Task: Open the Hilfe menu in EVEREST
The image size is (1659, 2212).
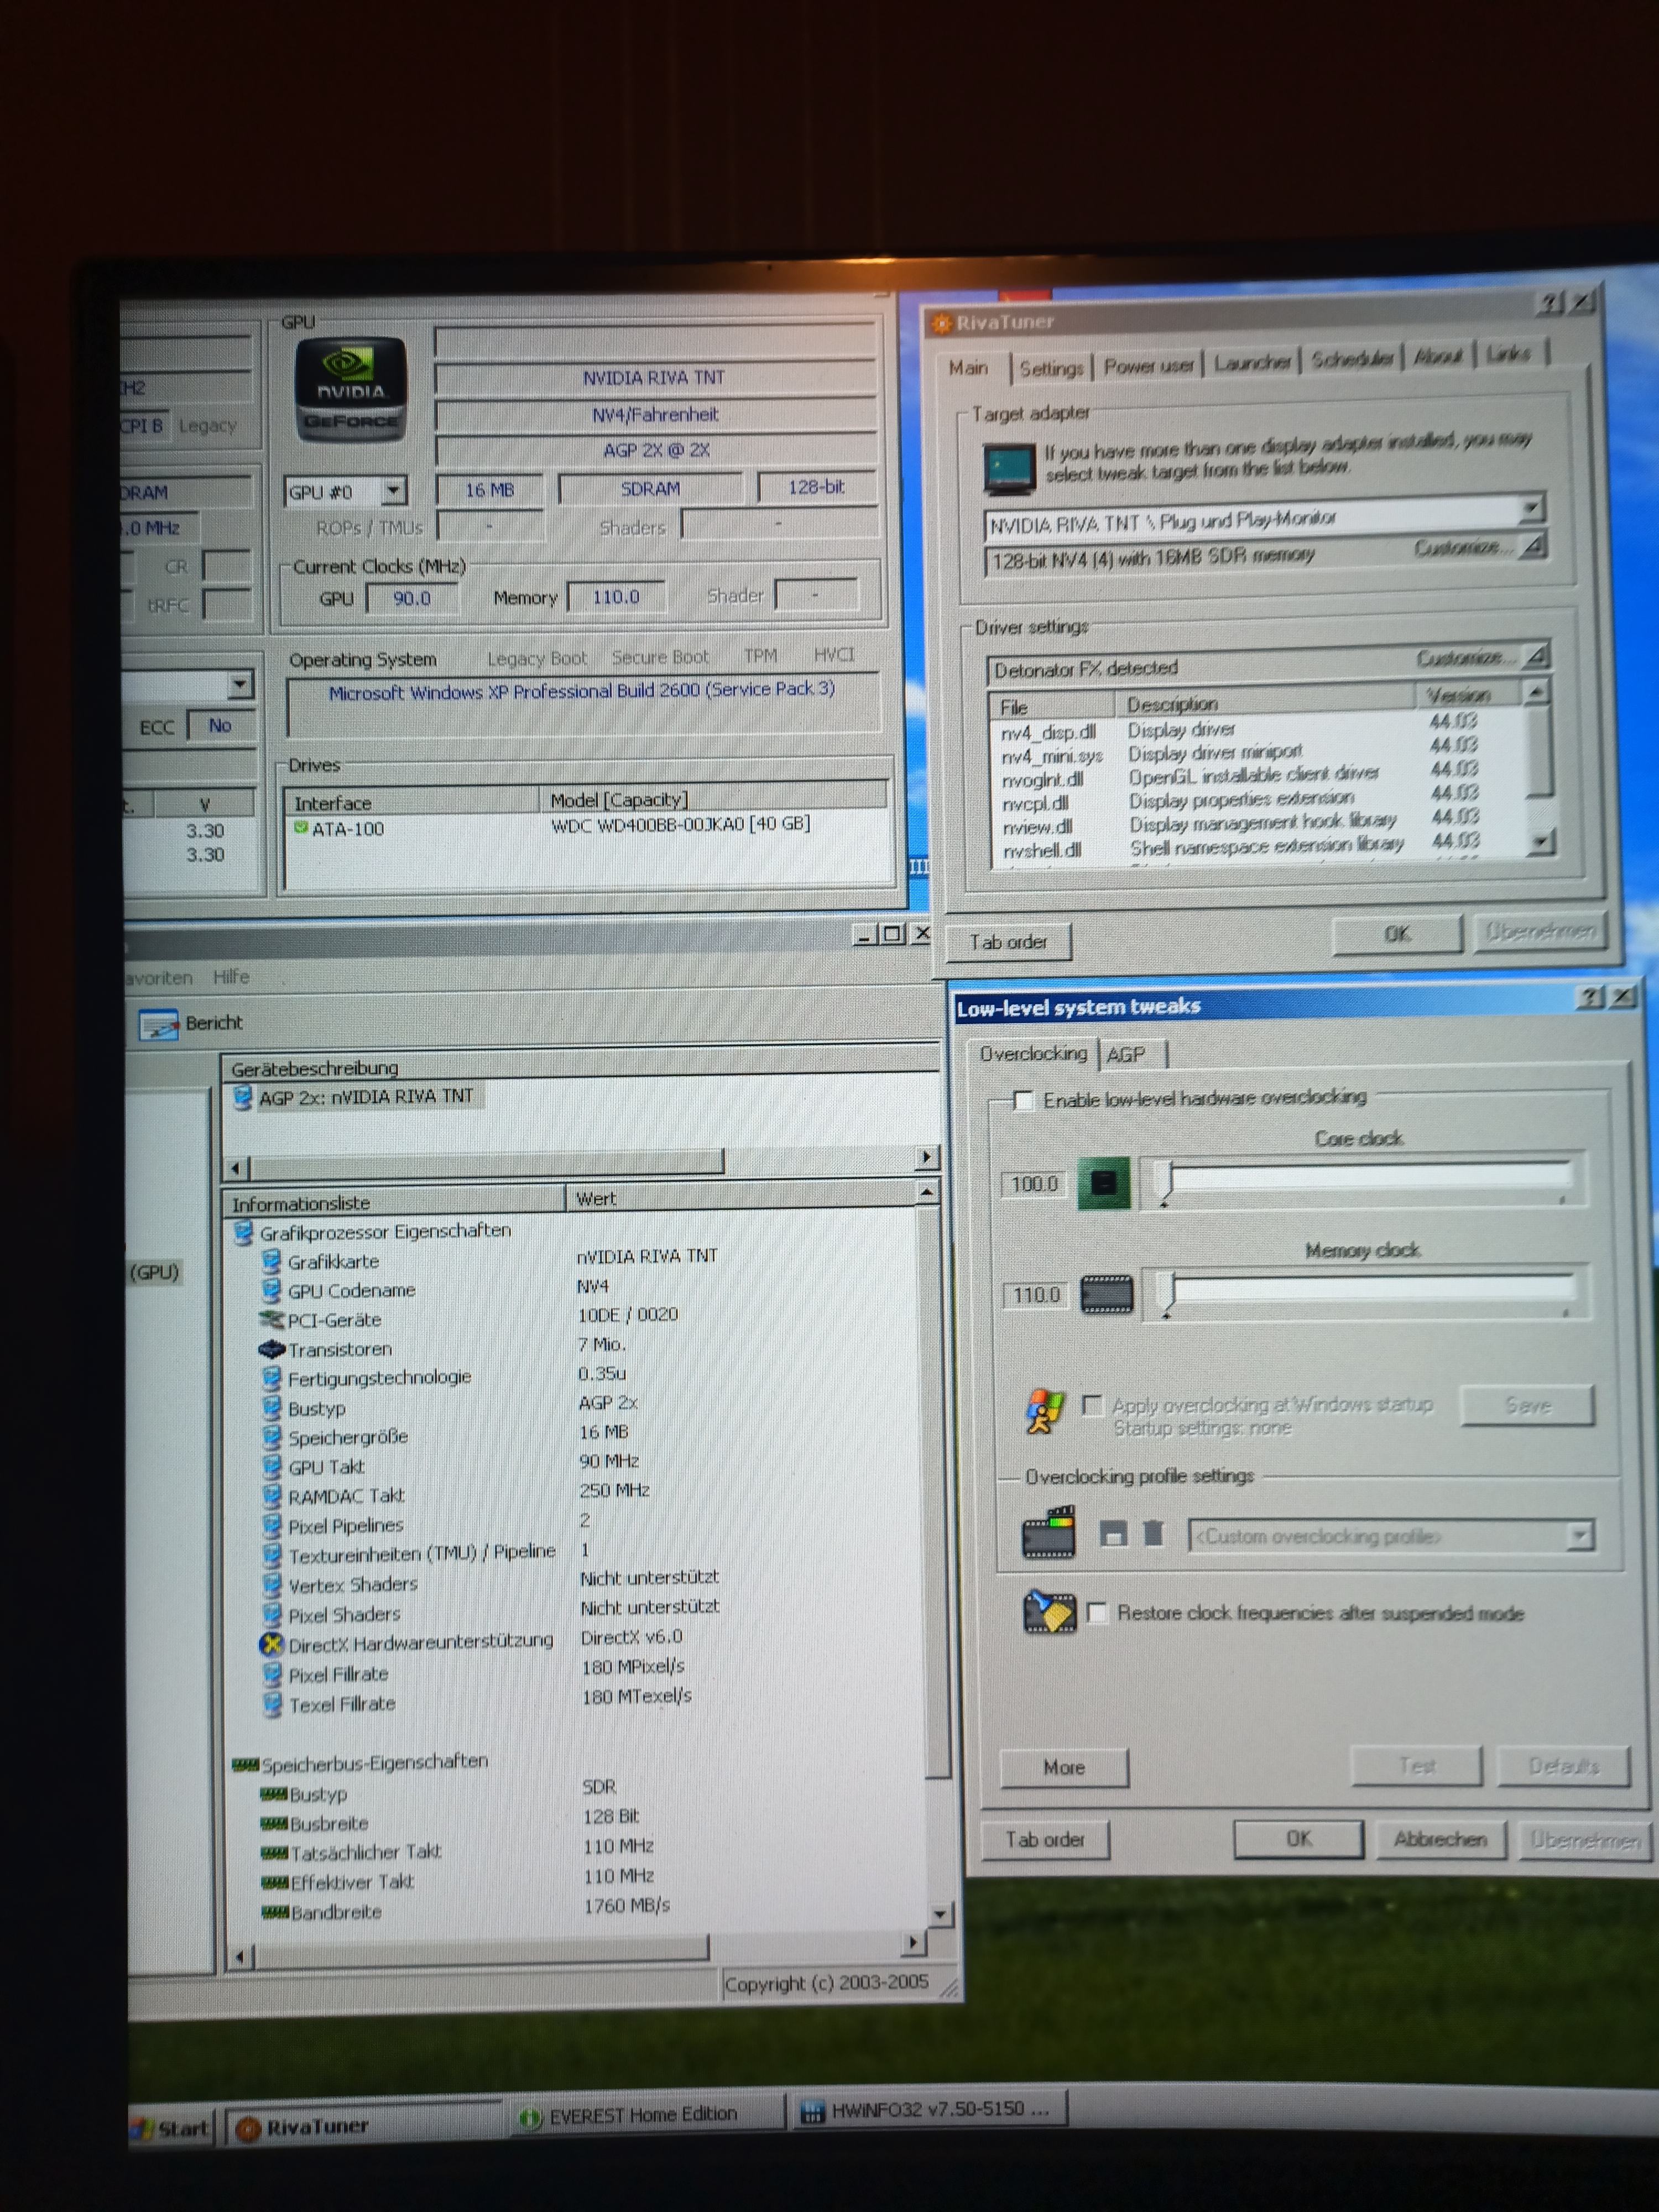Action: 231,977
